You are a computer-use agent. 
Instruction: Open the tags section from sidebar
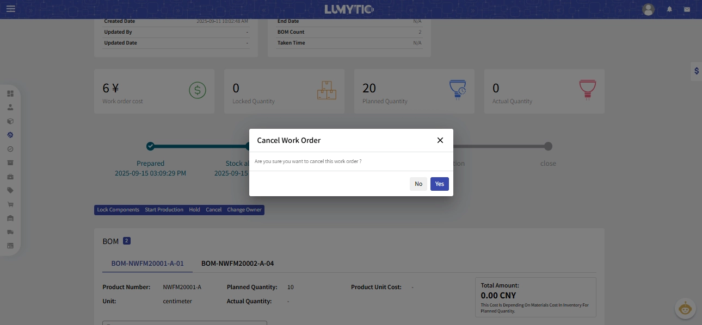[10, 190]
